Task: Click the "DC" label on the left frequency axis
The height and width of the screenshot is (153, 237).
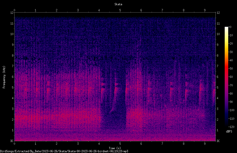Action: click(x=12, y=141)
